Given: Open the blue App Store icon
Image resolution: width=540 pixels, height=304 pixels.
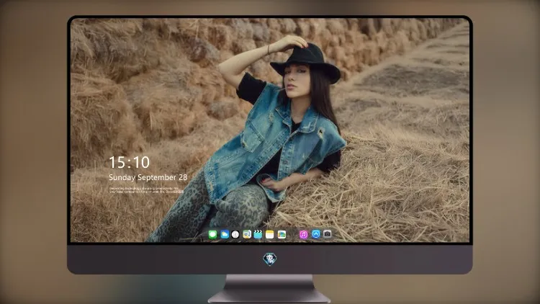Looking at the screenshot, I should (x=316, y=234).
